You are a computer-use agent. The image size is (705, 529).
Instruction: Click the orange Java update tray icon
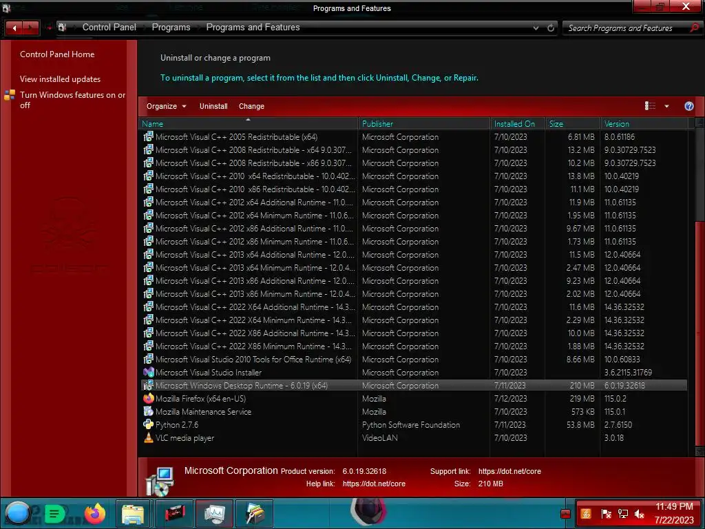586,514
